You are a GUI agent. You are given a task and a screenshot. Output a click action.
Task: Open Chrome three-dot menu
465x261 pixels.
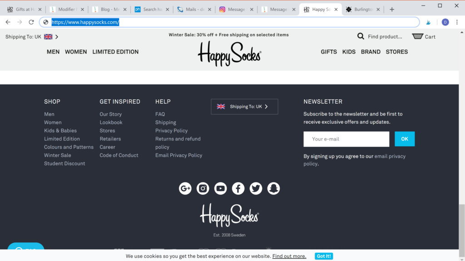(457, 22)
